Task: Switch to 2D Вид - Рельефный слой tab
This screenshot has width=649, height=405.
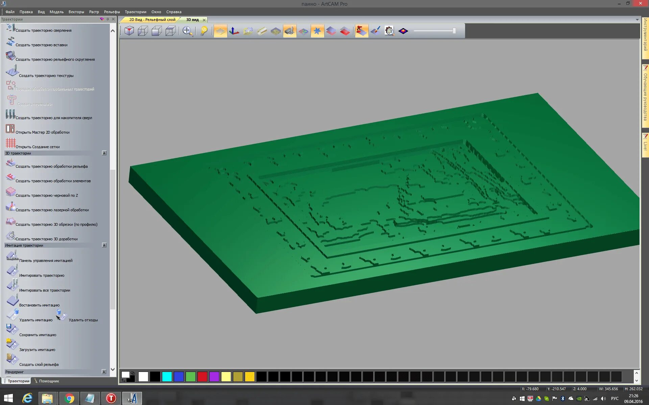Action: click(x=152, y=20)
